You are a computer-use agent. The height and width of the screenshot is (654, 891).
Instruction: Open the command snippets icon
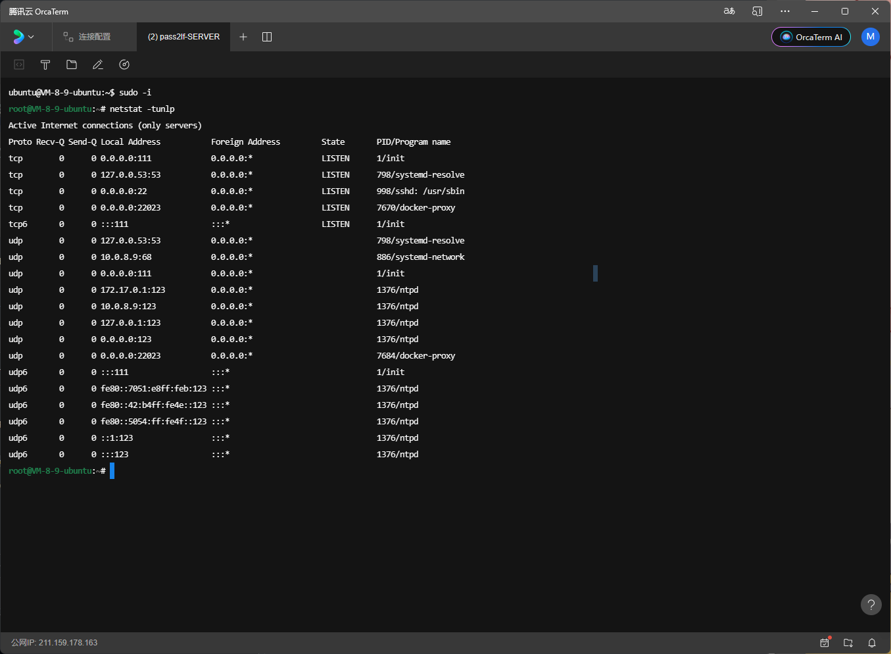[x=18, y=64]
